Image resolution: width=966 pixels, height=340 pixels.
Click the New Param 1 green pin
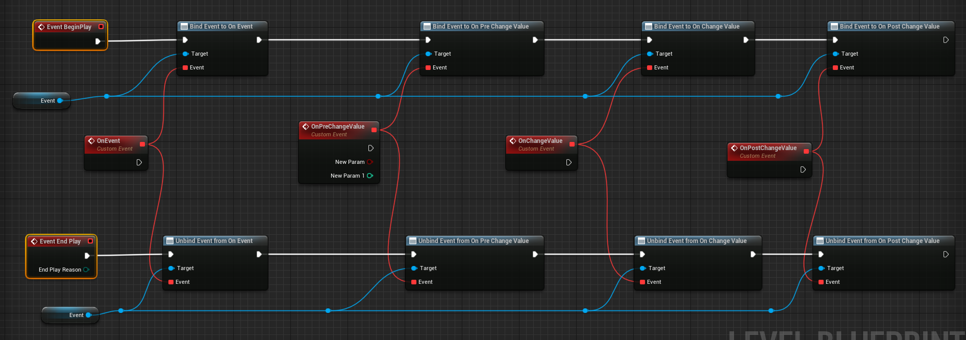pos(370,176)
